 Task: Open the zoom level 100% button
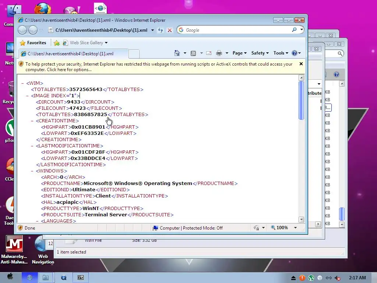(279, 228)
